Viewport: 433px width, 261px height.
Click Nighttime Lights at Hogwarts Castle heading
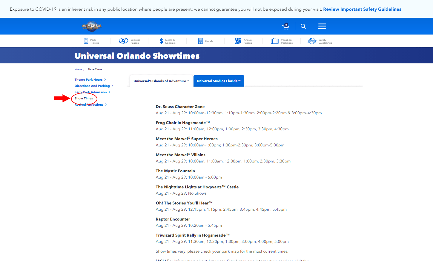197,187
